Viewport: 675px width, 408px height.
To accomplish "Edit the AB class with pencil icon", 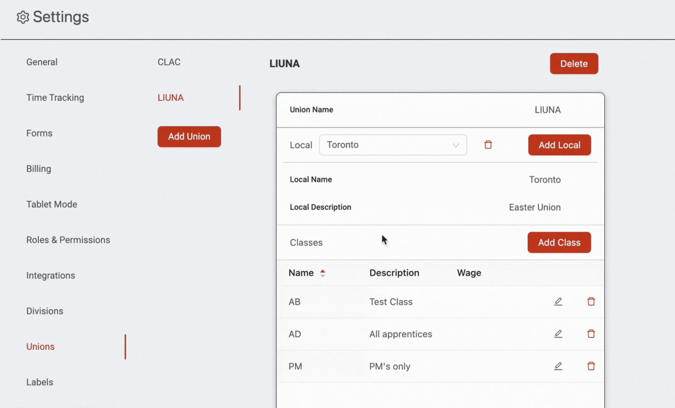I will point(558,301).
